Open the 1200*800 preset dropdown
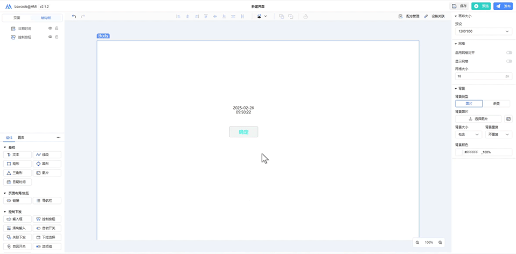 [483, 32]
